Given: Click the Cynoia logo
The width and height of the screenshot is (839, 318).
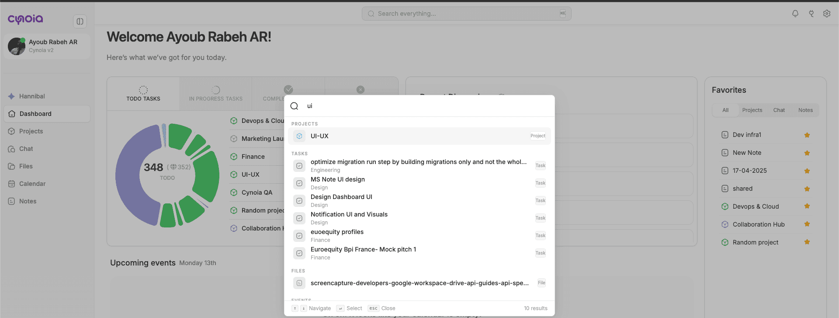Looking at the screenshot, I should point(25,19).
